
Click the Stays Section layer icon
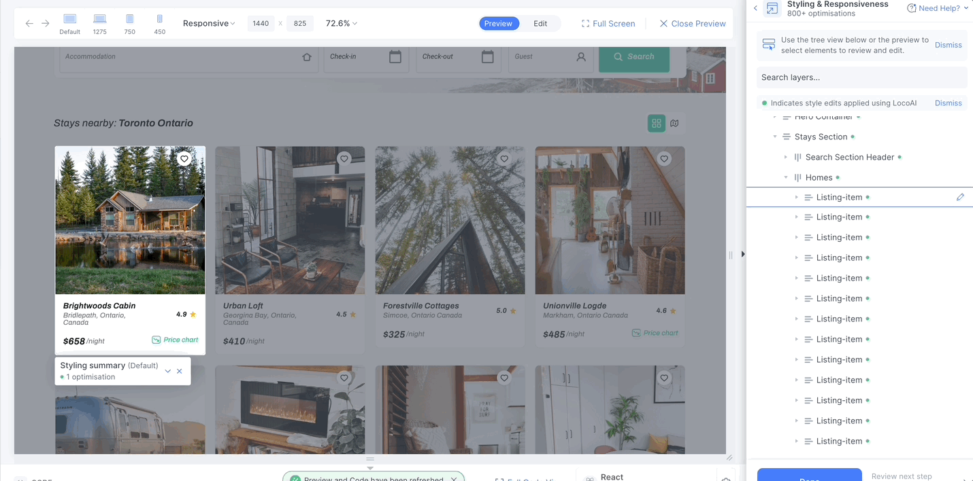(x=786, y=137)
